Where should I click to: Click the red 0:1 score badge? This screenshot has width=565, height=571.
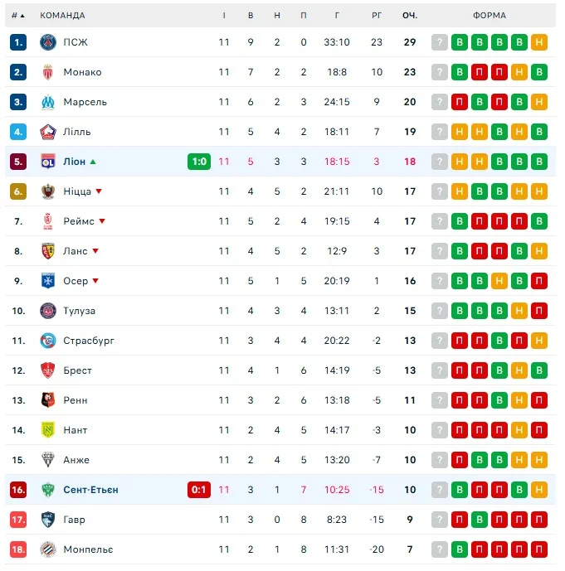tap(199, 490)
